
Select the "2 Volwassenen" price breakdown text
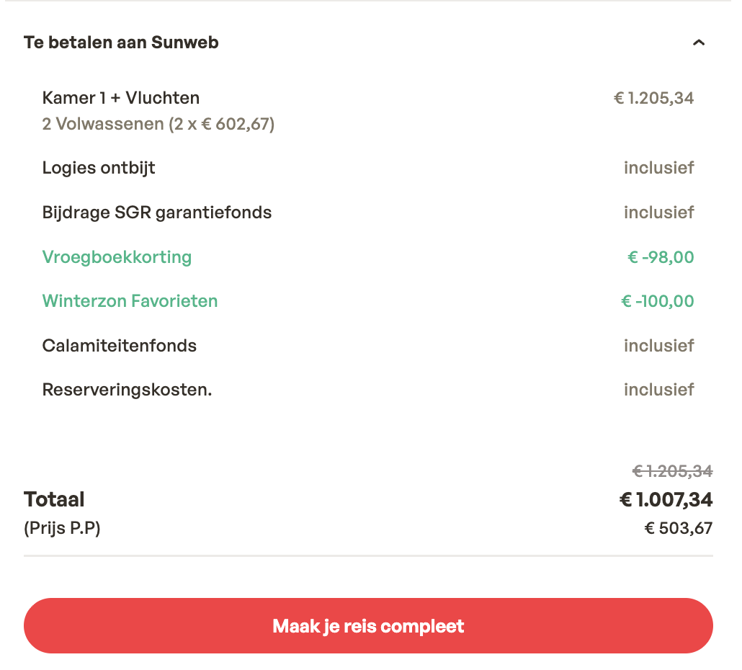(158, 124)
